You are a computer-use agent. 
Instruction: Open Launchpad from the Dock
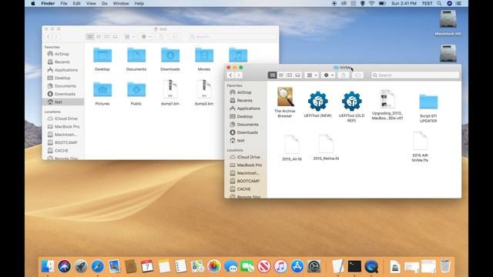(81, 266)
